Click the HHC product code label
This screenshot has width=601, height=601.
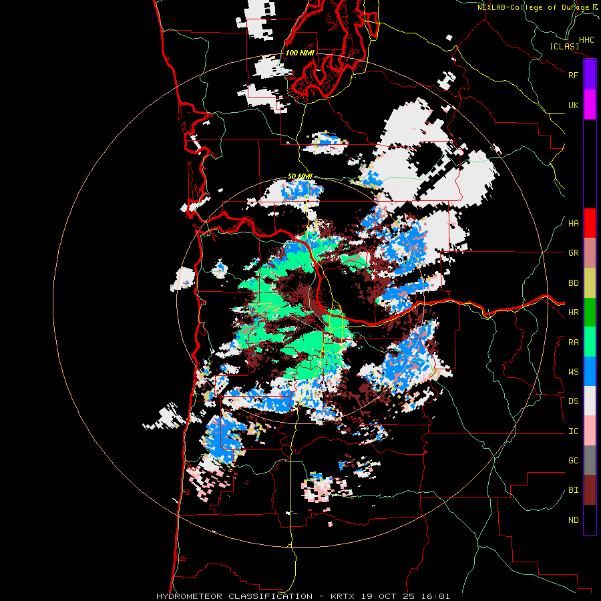[586, 40]
